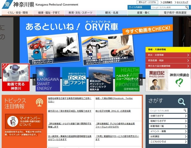Open the 『未病』関連商品 link
This screenshot has height=148, width=191.
click(x=117, y=138)
